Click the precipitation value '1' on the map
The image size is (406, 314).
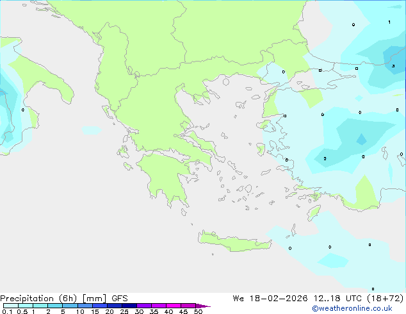(x=389, y=22)
